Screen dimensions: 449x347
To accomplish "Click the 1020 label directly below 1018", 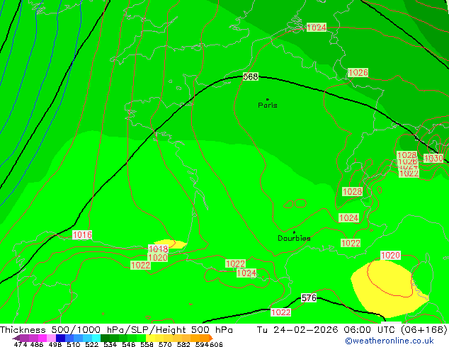I will 158,257.
